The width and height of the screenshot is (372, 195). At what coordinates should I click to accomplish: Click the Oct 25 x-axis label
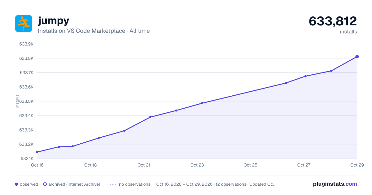pos(250,165)
